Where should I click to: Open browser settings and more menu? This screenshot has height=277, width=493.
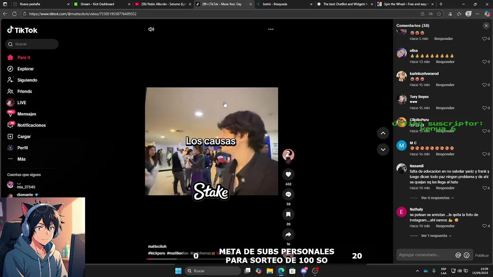pos(478,14)
